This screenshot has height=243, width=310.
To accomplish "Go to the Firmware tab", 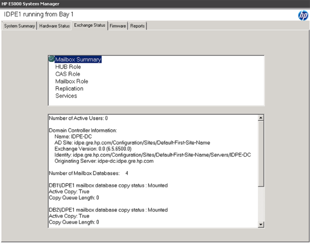I will tap(118, 26).
